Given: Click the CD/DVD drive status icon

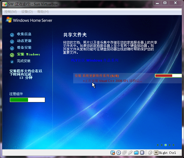Looking at the screenshot, I should [119, 153].
